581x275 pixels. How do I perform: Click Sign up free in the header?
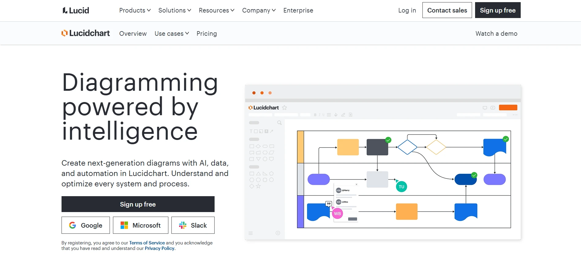click(498, 10)
